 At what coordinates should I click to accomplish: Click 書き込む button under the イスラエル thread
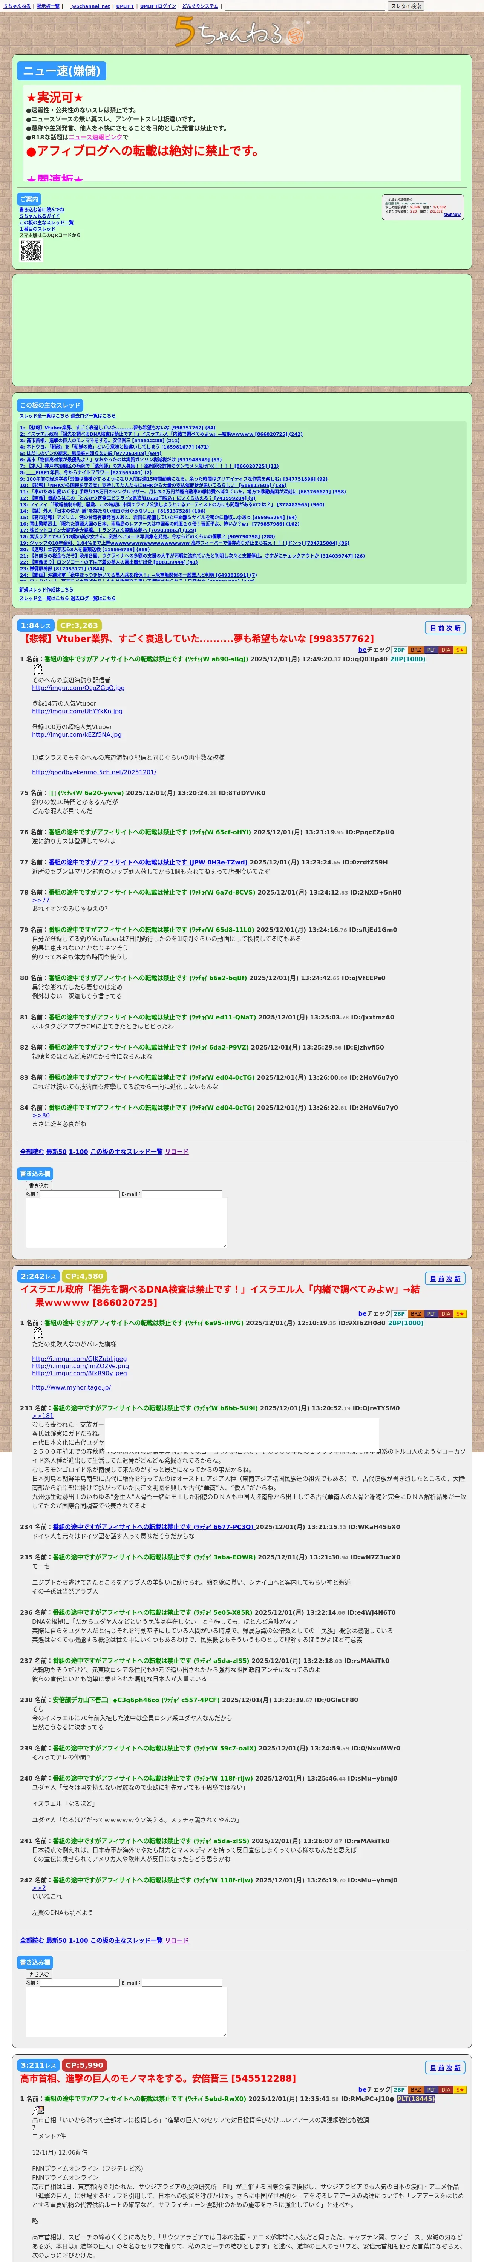(x=40, y=1974)
